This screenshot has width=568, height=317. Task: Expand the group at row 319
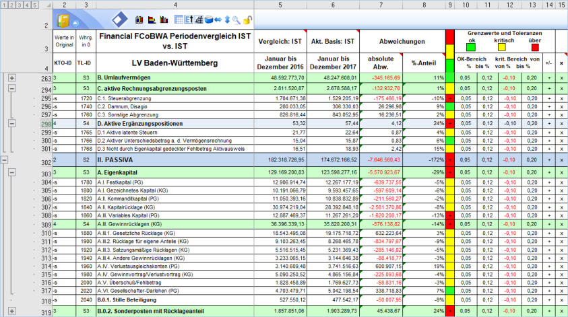(13, 312)
